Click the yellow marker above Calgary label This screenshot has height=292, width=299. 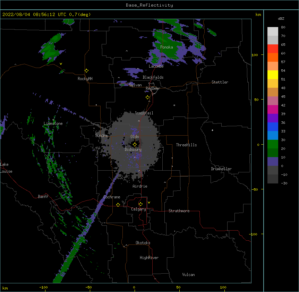pyautogui.click(x=140, y=204)
